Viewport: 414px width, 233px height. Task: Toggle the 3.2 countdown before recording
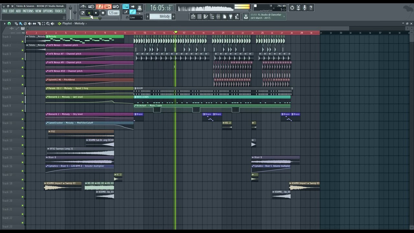coord(100,6)
